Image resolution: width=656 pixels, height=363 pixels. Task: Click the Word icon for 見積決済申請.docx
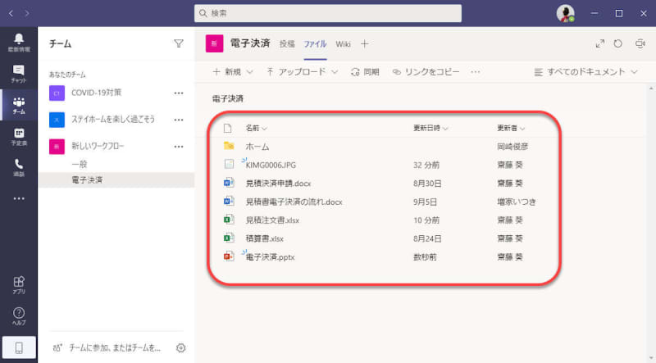pyautogui.click(x=229, y=183)
